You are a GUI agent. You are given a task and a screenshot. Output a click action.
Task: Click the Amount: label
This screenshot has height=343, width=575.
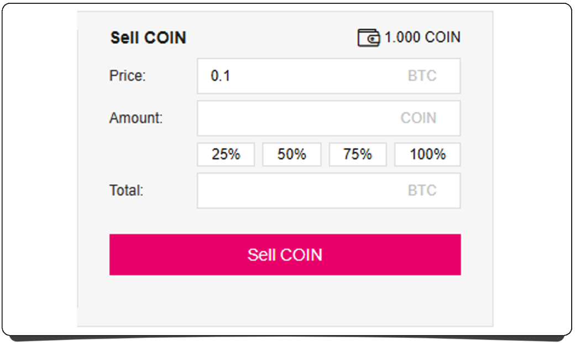[136, 118]
